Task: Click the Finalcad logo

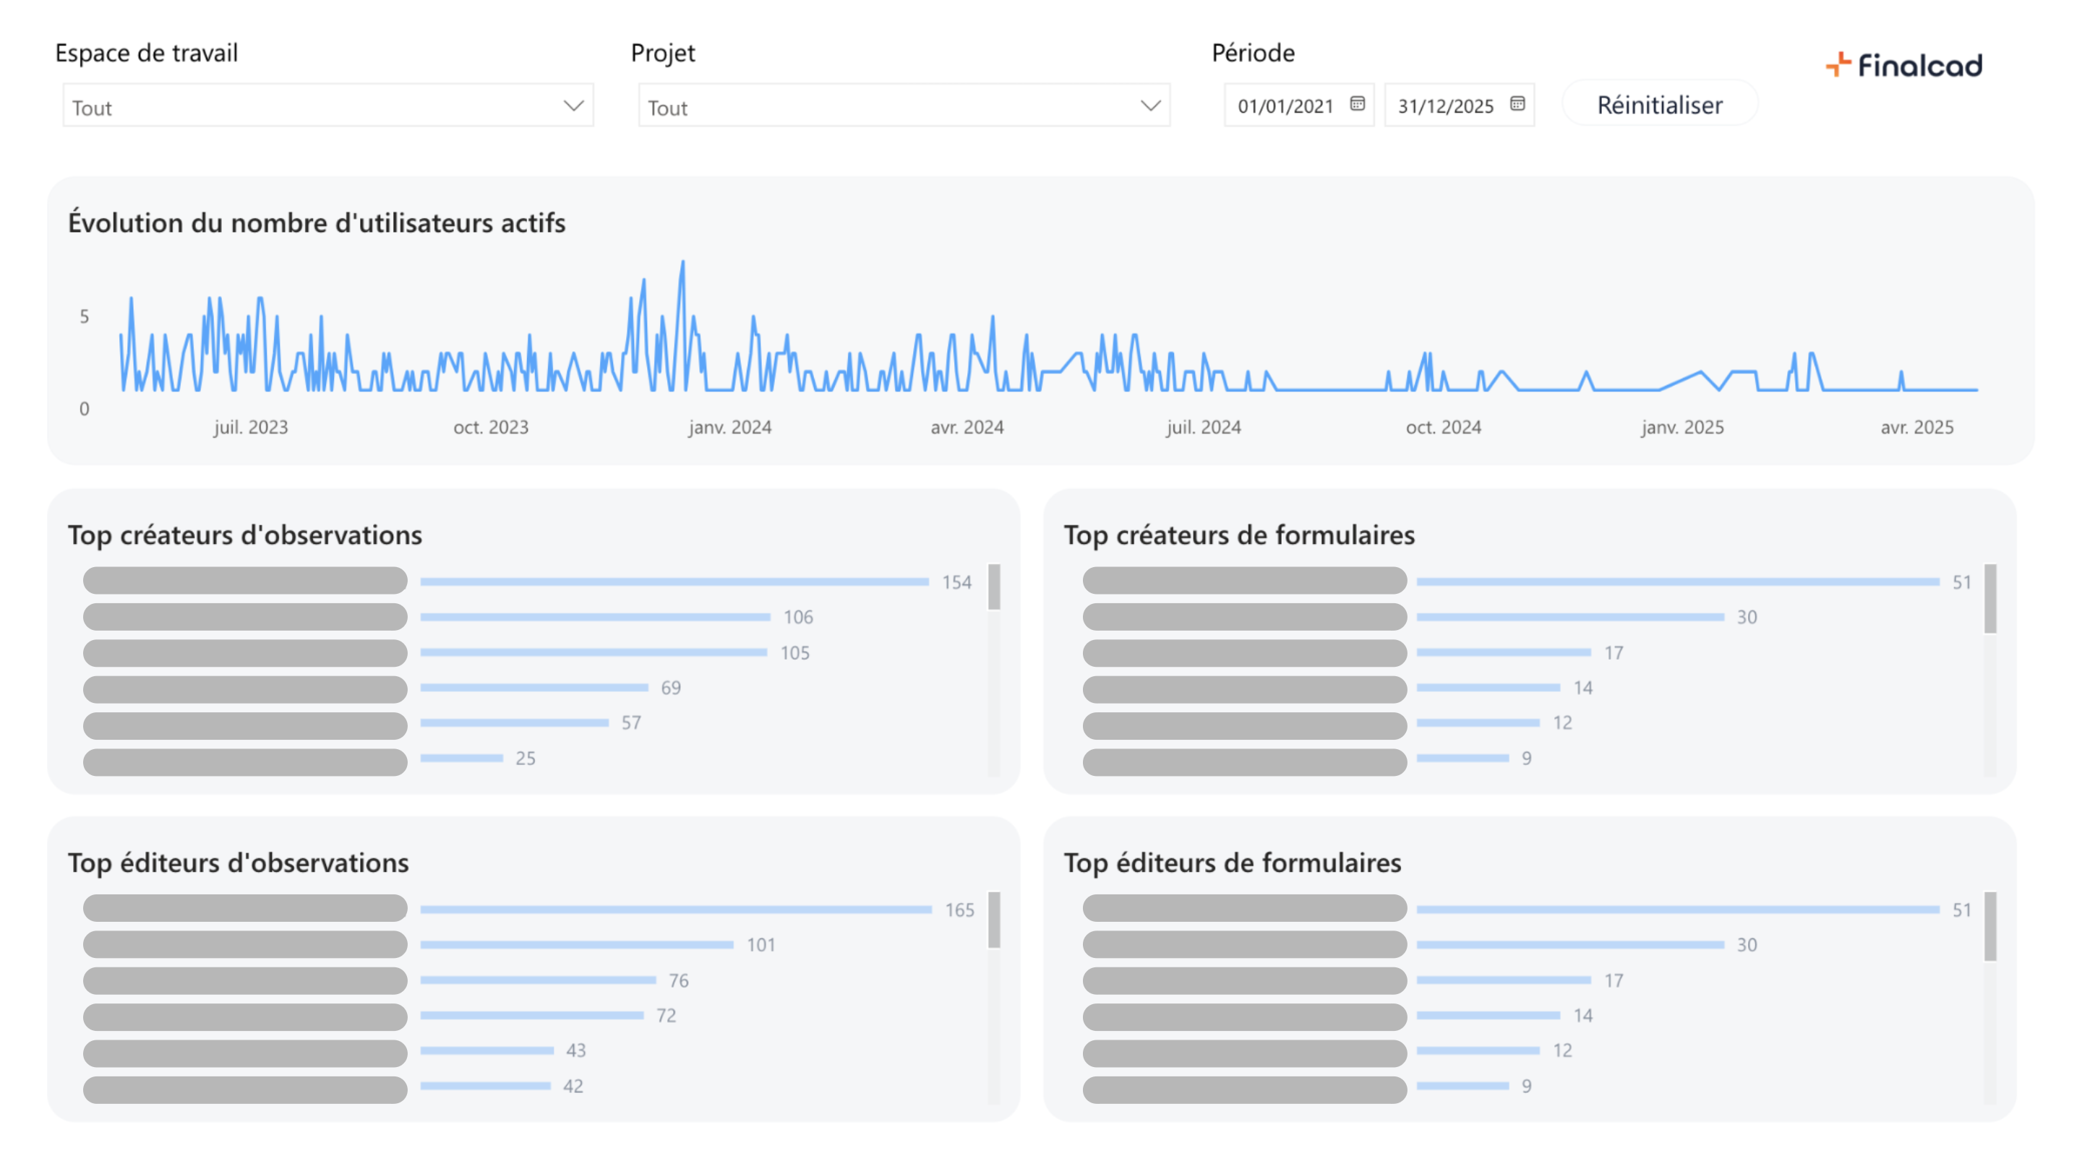Action: [1903, 64]
